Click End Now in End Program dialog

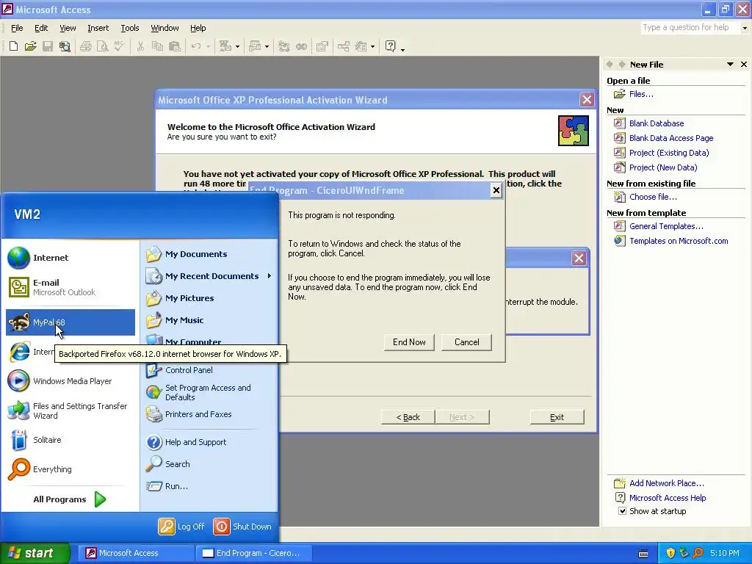[409, 342]
